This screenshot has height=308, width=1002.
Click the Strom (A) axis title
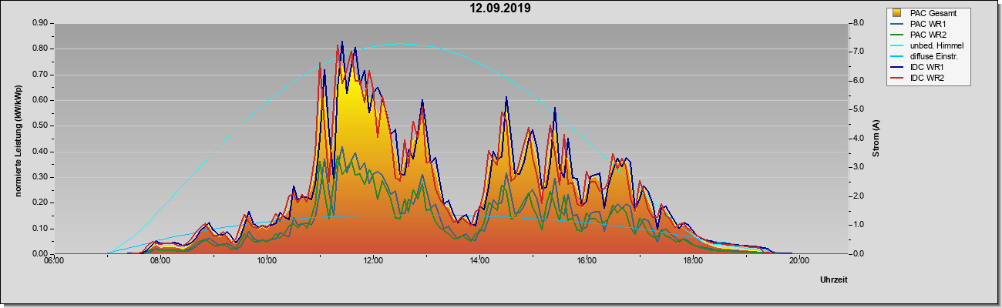[876, 139]
